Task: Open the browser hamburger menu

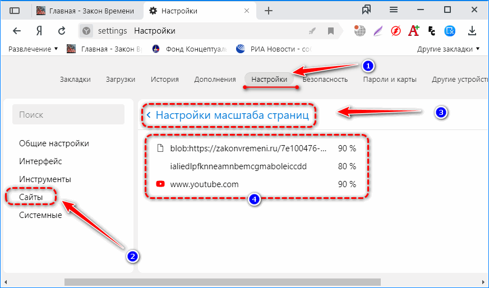Action: click(x=394, y=10)
